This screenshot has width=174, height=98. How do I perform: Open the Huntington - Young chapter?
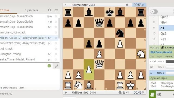(x=29, y=54)
